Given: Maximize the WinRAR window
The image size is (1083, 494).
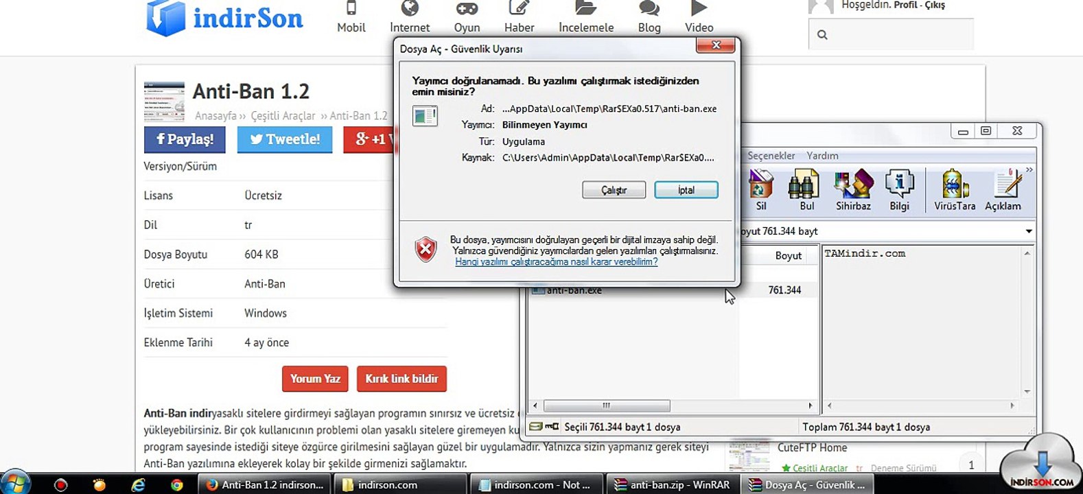Looking at the screenshot, I should tap(986, 131).
